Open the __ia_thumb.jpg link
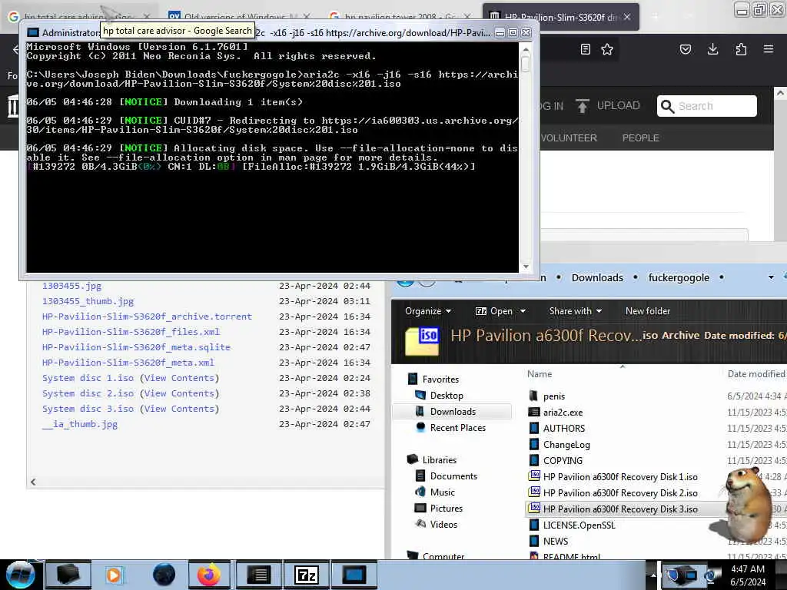787x590 pixels. tap(80, 424)
